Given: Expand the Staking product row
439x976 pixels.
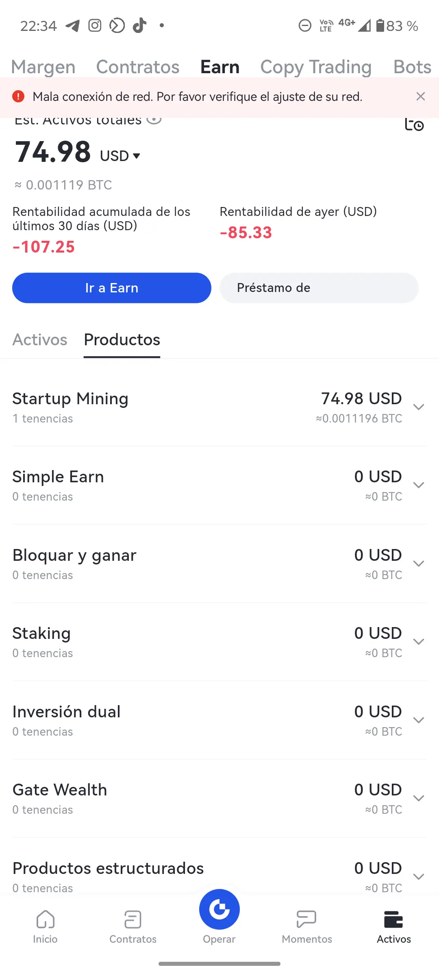Looking at the screenshot, I should [219, 642].
